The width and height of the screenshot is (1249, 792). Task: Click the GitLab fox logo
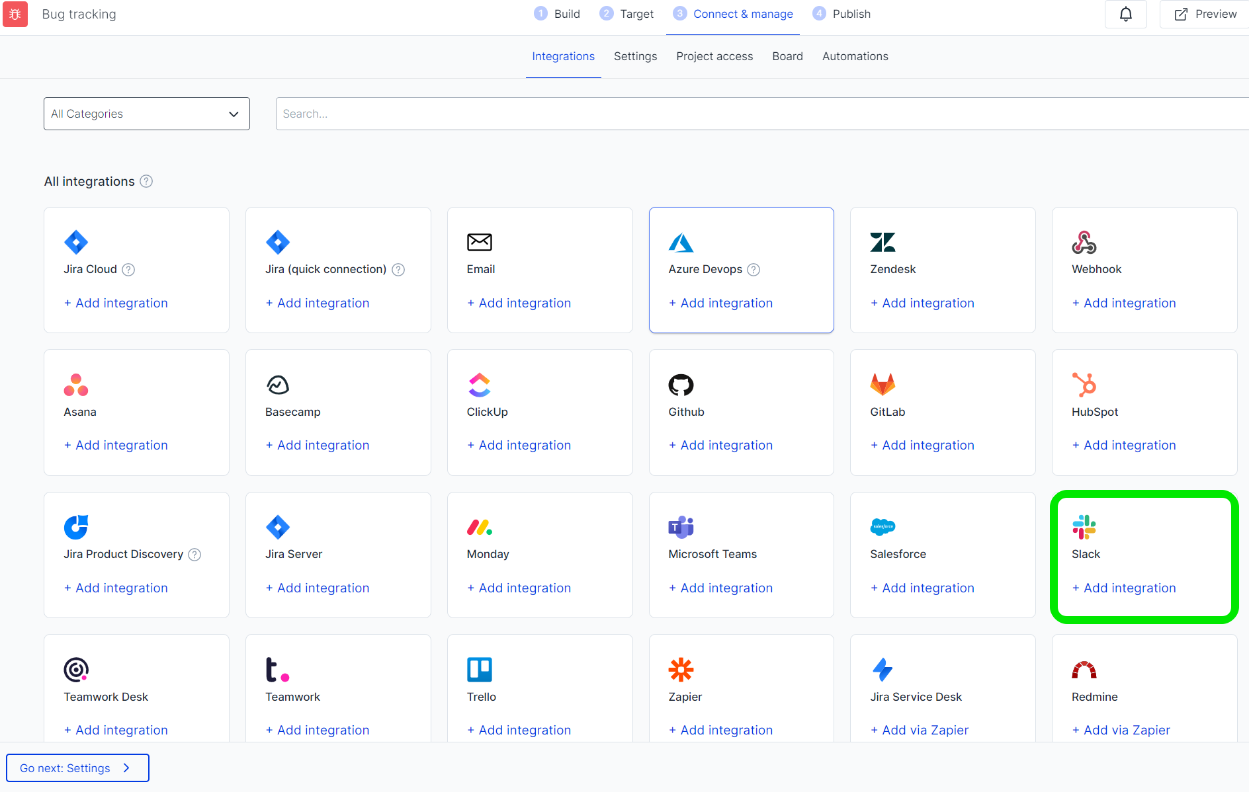(x=883, y=385)
